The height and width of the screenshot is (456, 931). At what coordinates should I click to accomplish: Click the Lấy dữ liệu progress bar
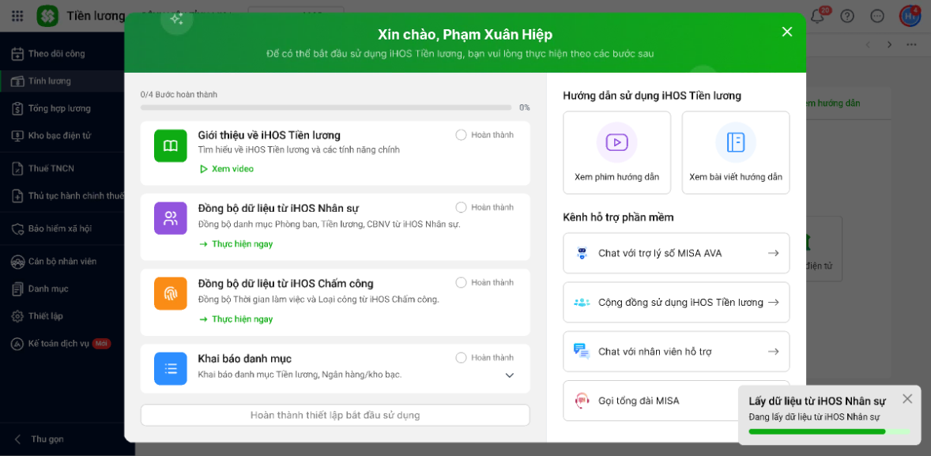(x=829, y=432)
